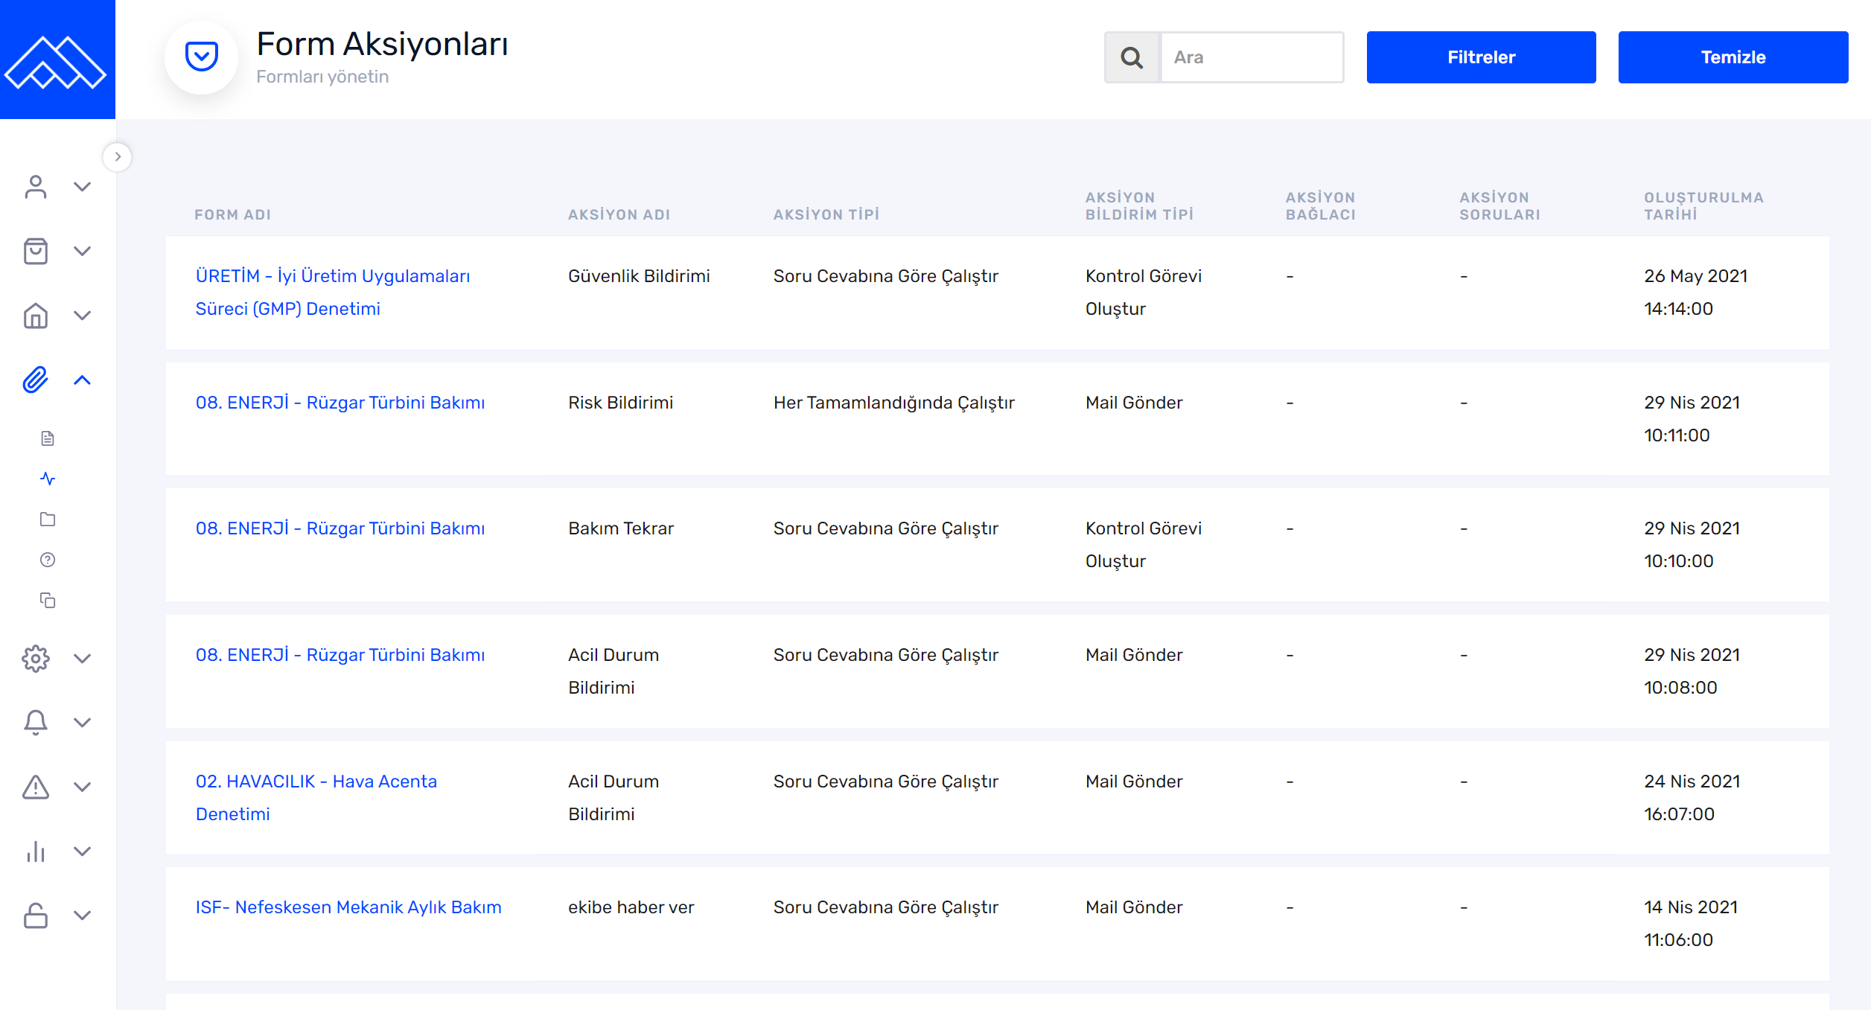1871x1010 pixels.
Task: Expand the settings gear menu chevron
Action: click(x=83, y=658)
